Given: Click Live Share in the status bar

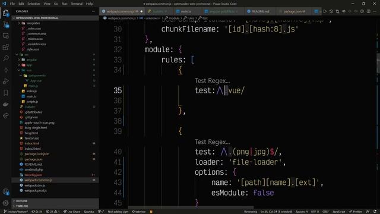Looking at the screenshot, I should [72, 212].
